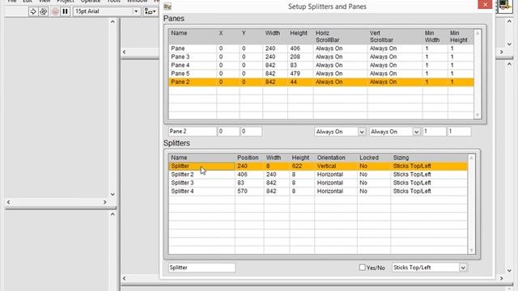Click the position value 570 of Splitter 4

(242, 192)
